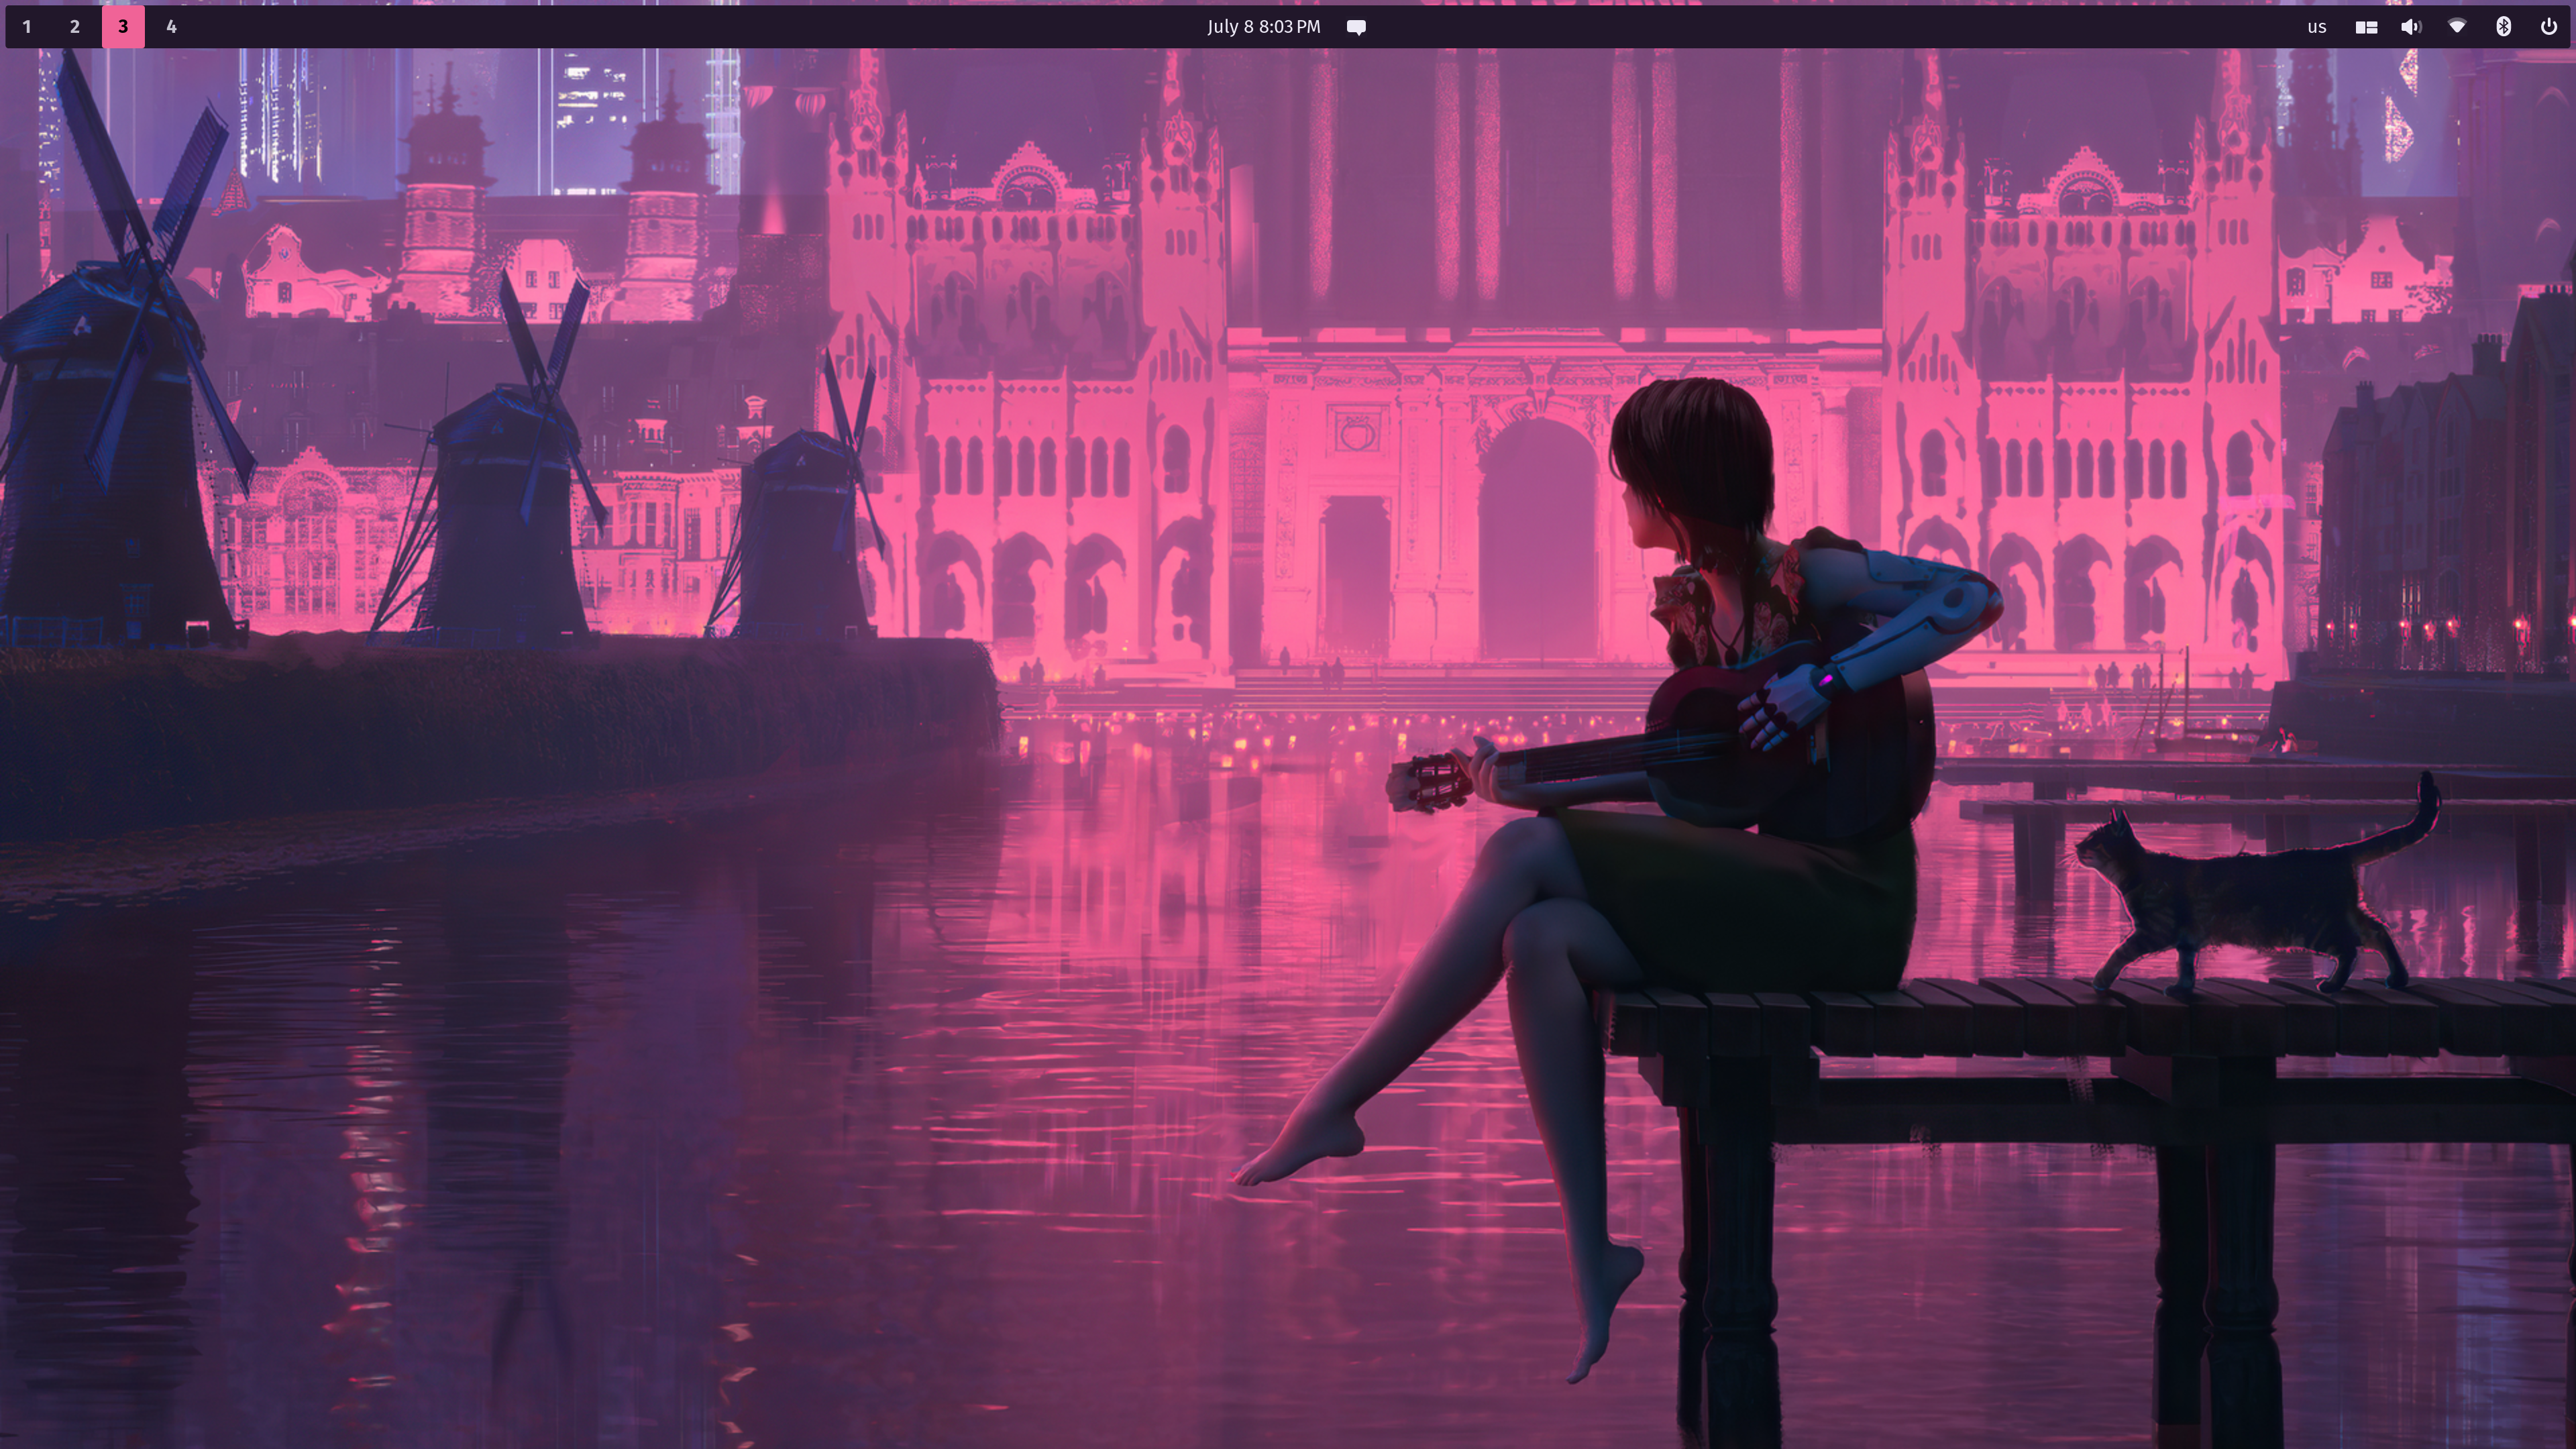Open the power menu icon

click(2548, 27)
